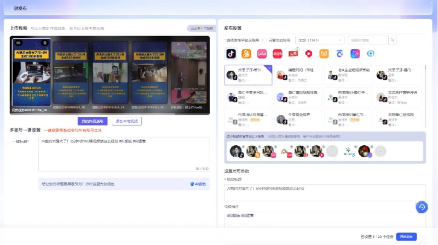Select the Douyin (TikTok) platform icon
Image resolution: width=438 pixels, height=245 pixels.
pyautogui.click(x=231, y=53)
